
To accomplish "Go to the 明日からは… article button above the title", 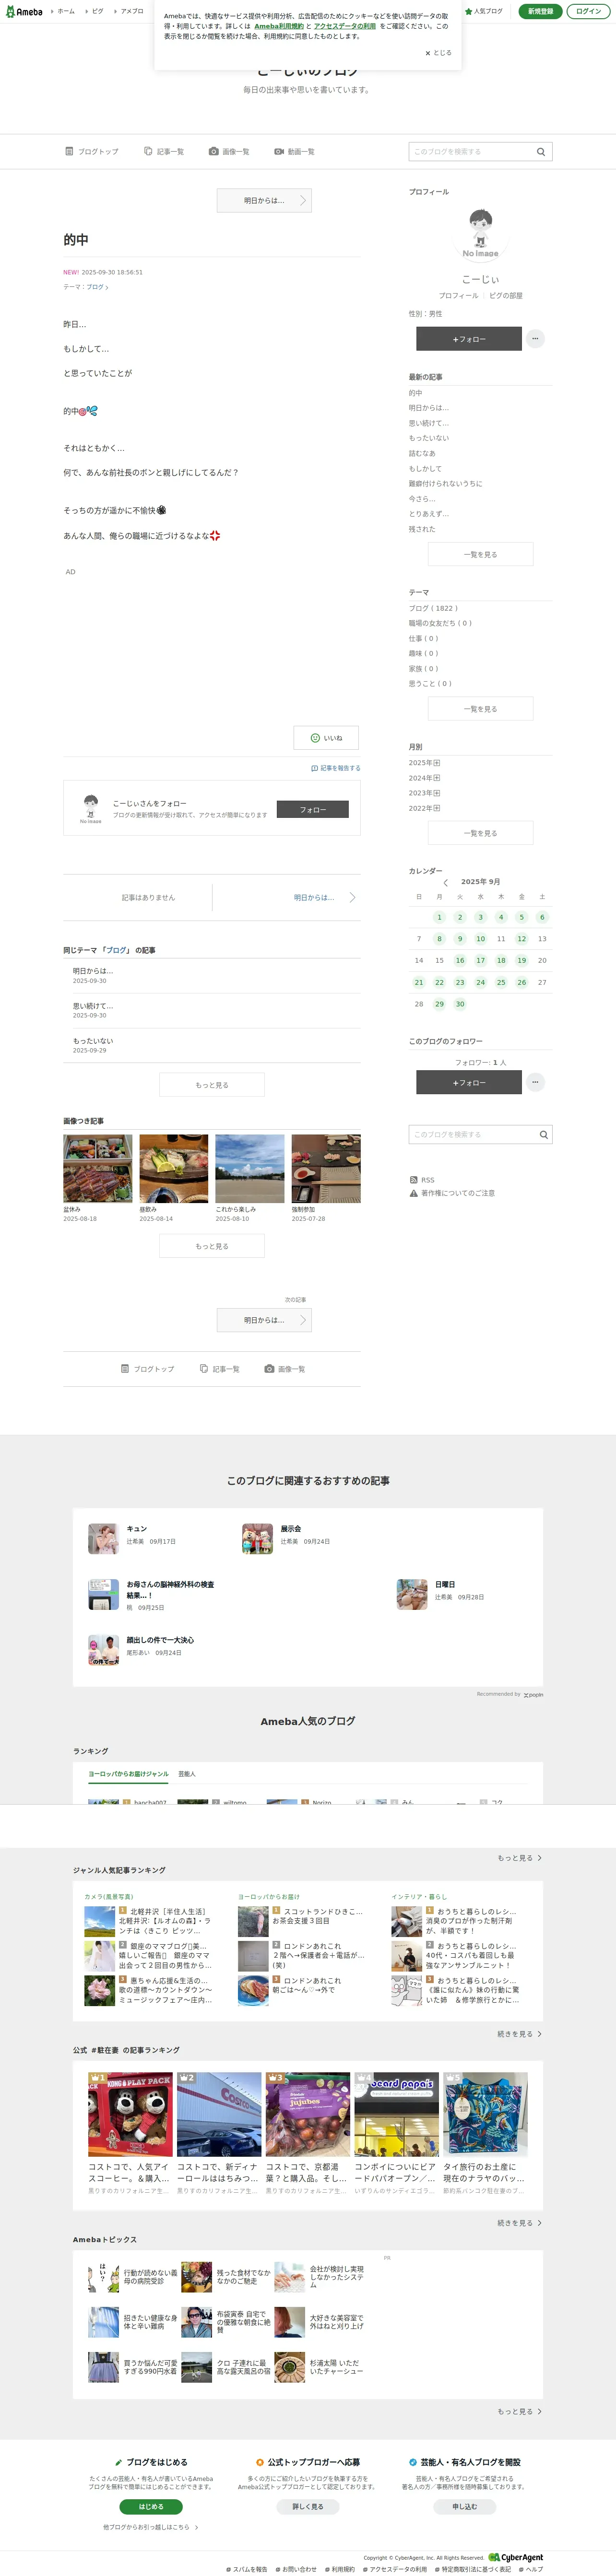I will (x=264, y=200).
